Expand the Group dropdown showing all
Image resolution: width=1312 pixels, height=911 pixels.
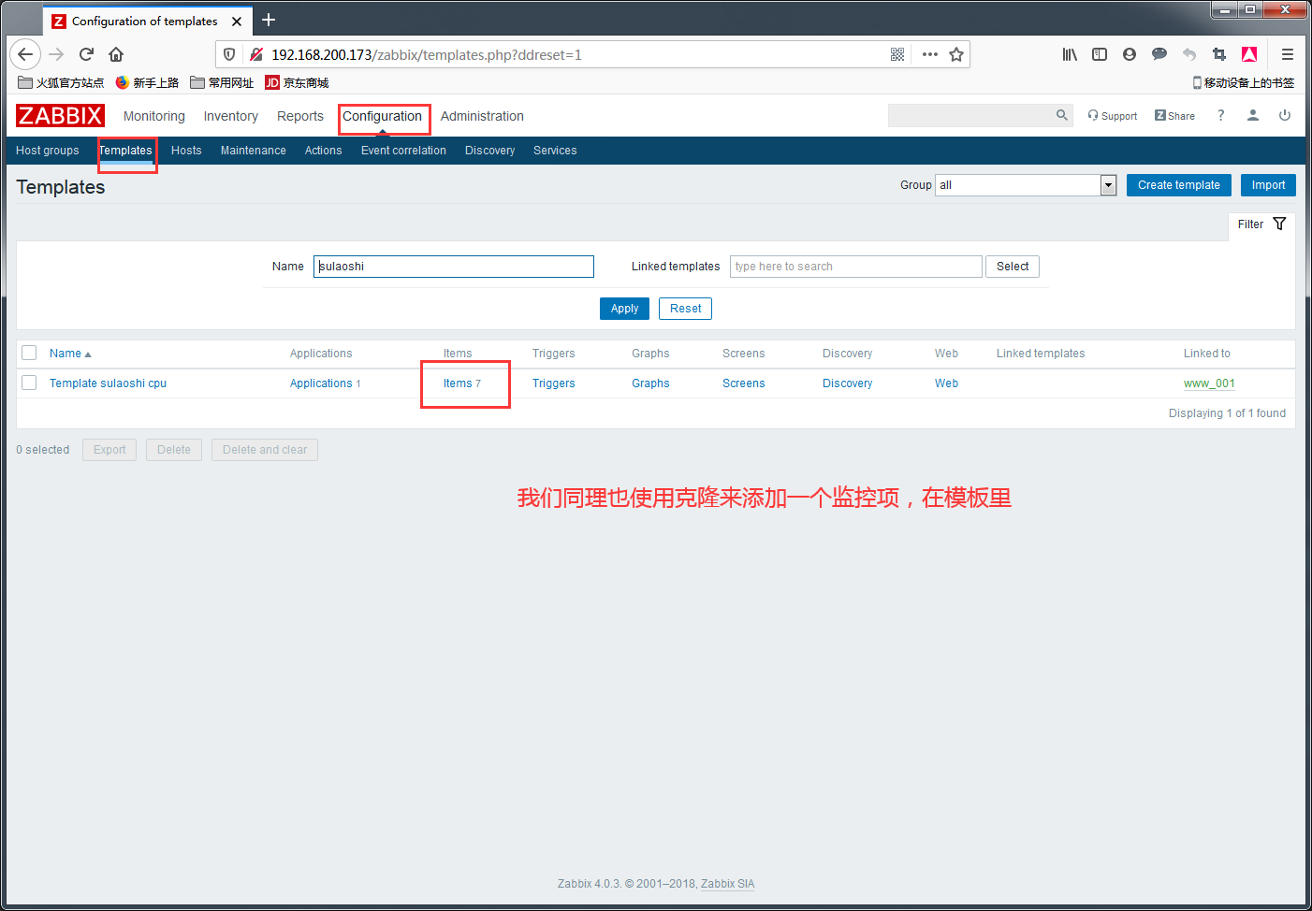point(1026,185)
